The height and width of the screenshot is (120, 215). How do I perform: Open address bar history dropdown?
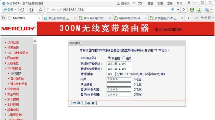tap(178, 10)
